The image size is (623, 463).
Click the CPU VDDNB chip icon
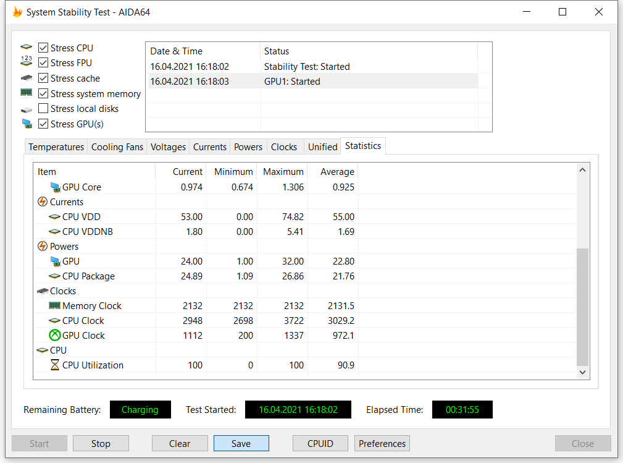pyautogui.click(x=54, y=231)
